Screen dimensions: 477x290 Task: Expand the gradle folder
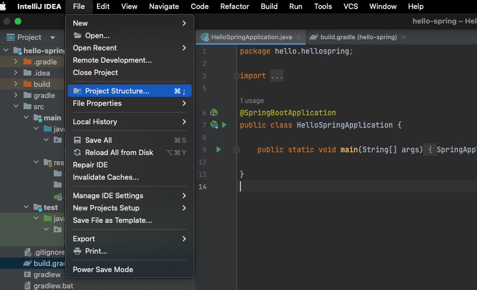click(16, 95)
